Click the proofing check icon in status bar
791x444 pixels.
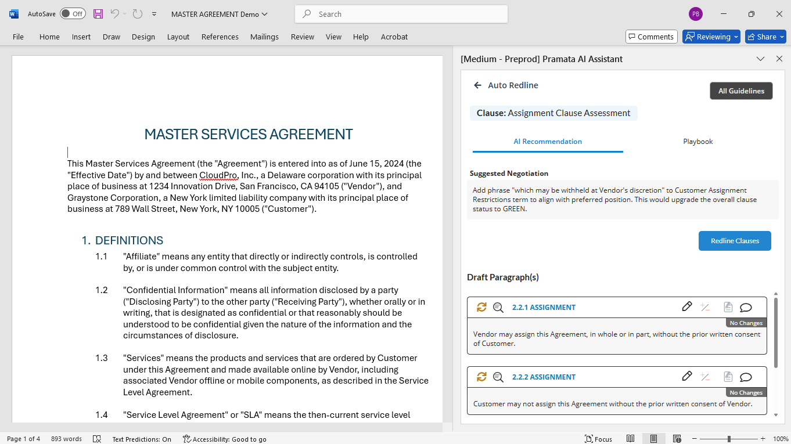(x=97, y=439)
